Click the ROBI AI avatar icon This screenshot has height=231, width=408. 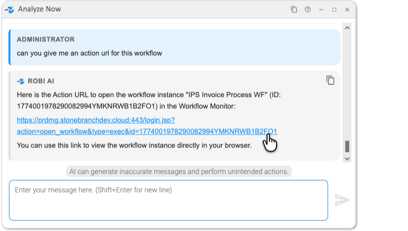(21, 81)
